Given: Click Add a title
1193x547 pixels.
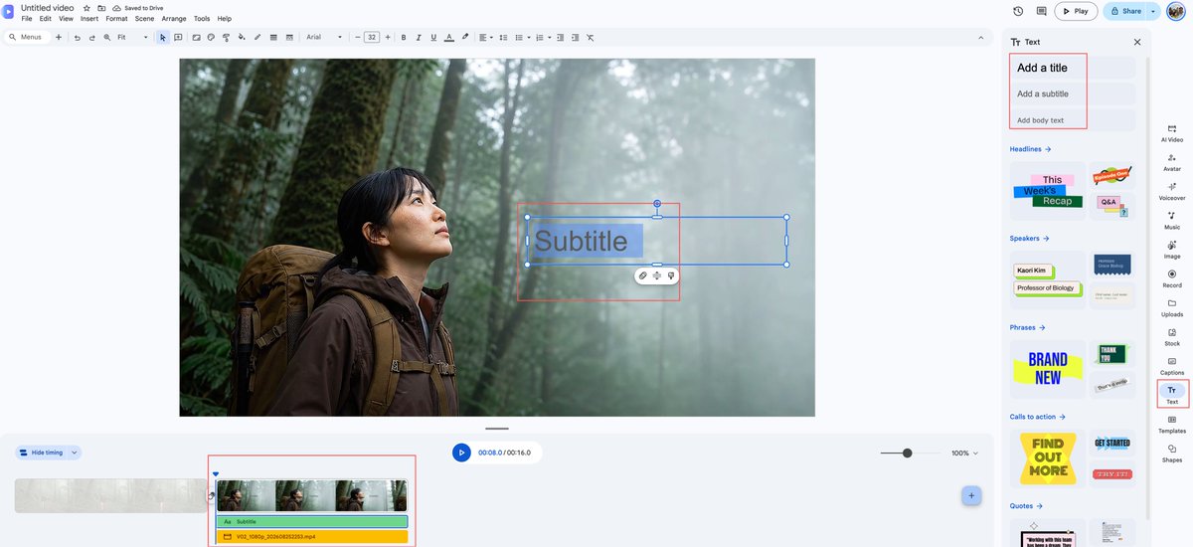Looking at the screenshot, I should tap(1073, 68).
